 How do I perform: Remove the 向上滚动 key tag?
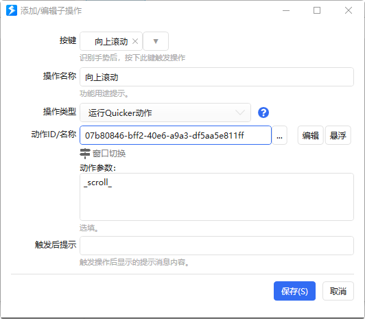point(135,41)
